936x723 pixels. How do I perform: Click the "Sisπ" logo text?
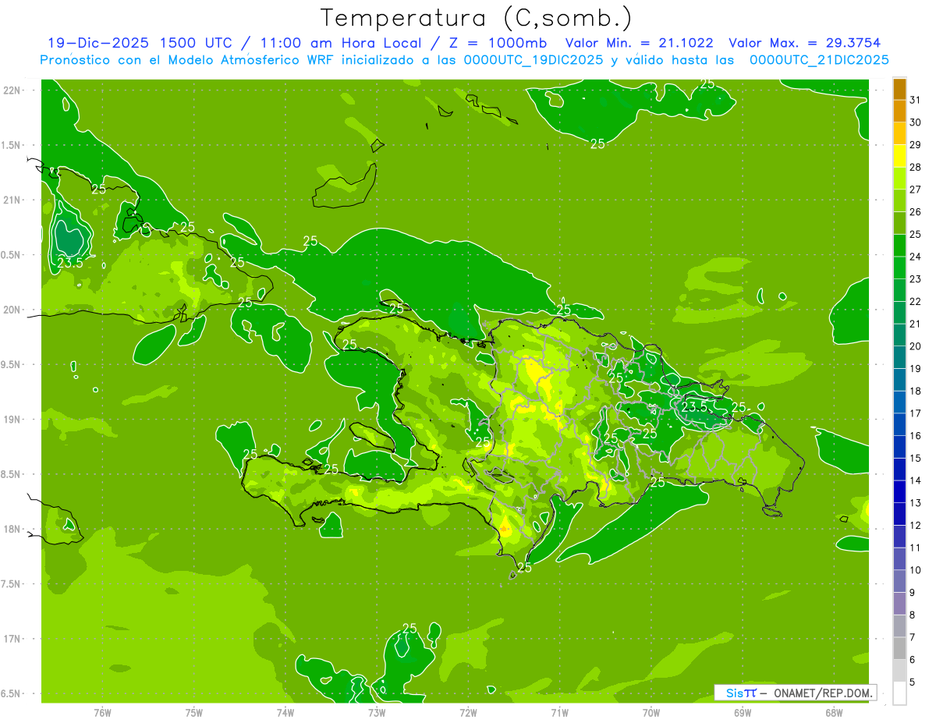click(x=741, y=693)
